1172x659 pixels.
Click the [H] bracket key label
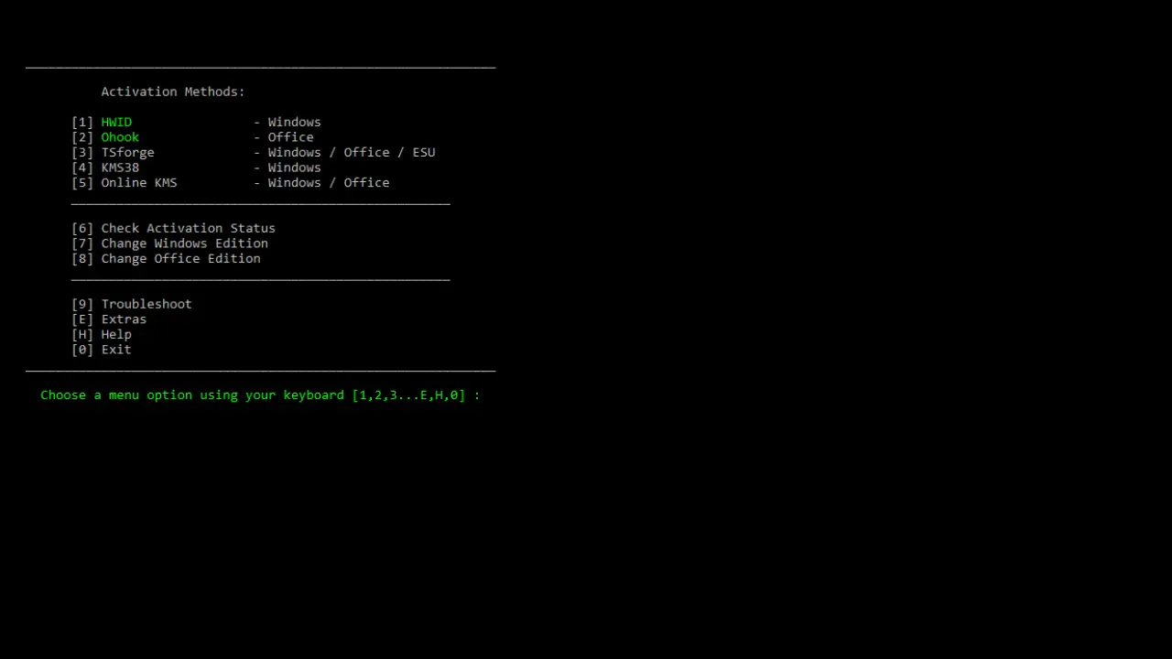tap(82, 334)
